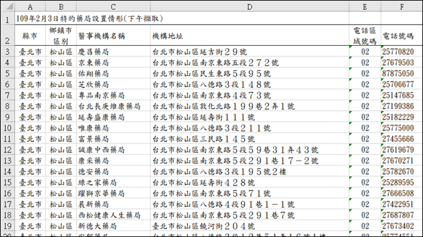Click the '機構地址' header cell
This screenshot has width=423, height=237.
tap(249, 36)
